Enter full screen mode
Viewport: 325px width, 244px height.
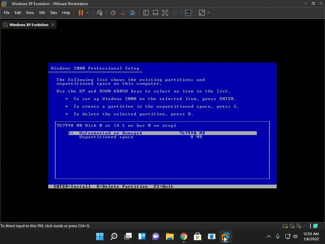[x=165, y=13]
